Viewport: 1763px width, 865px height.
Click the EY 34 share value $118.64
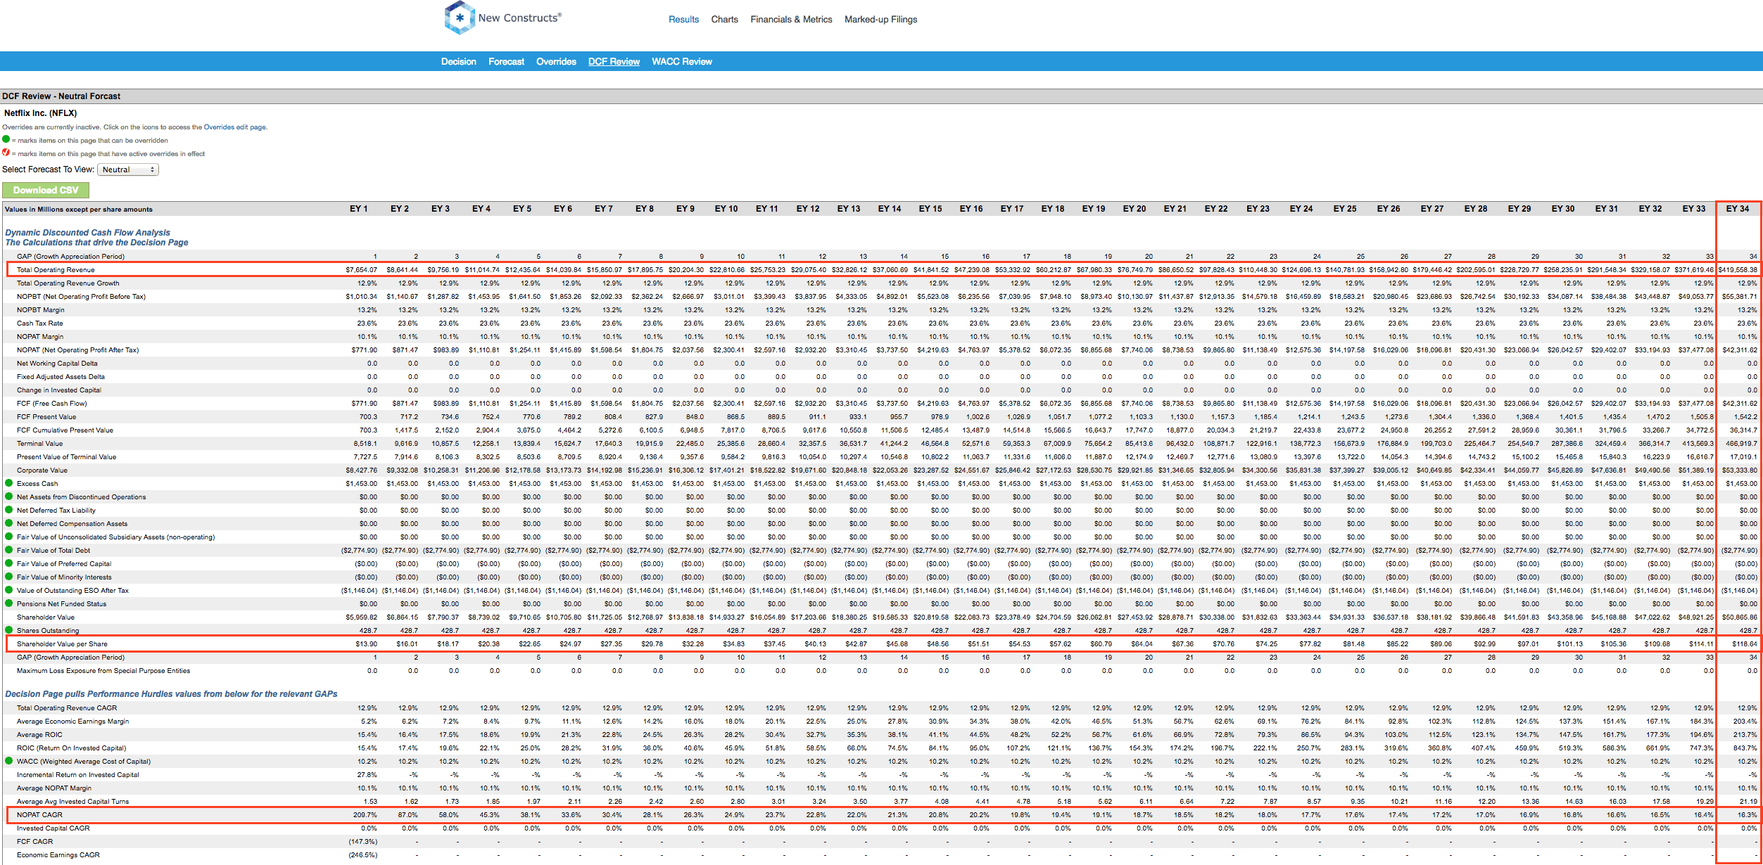pos(1744,643)
